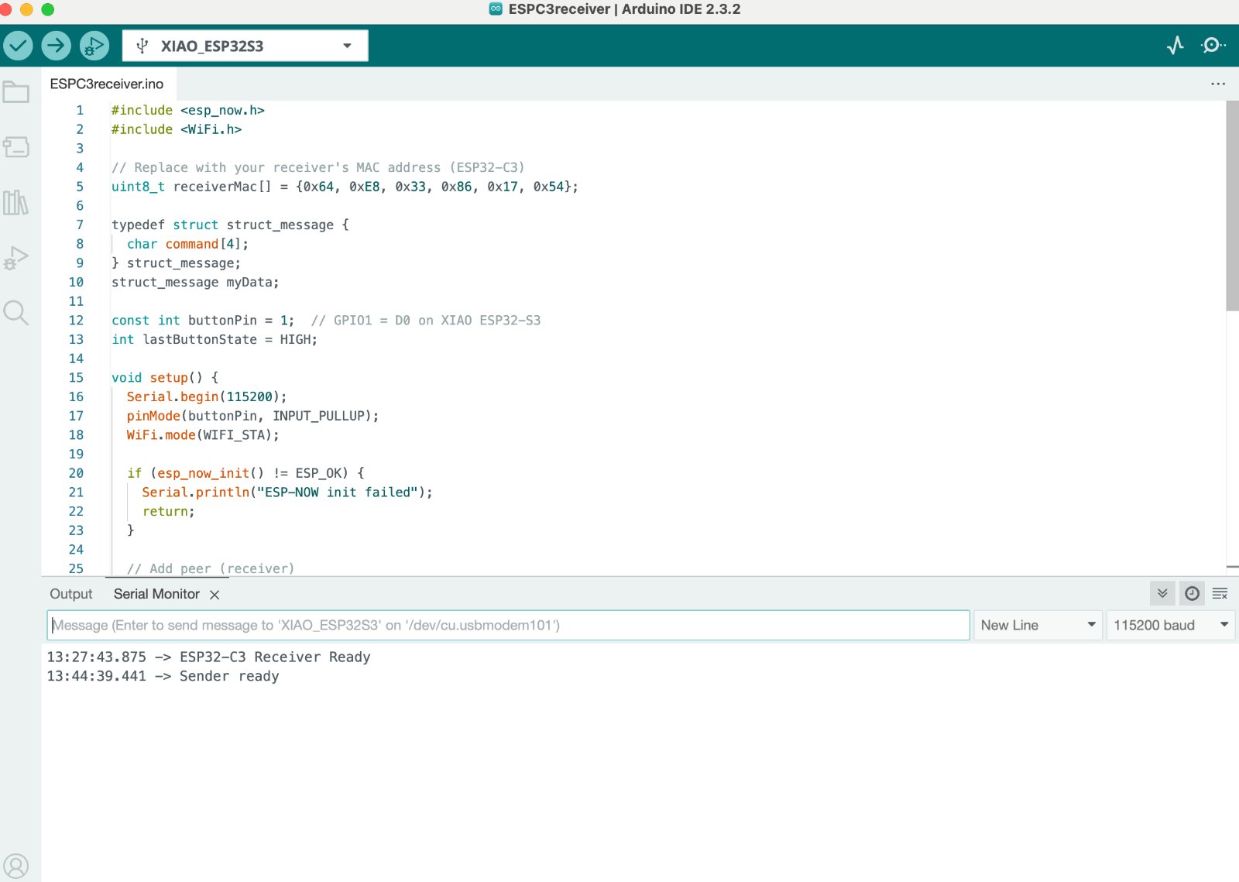Start debugging with the debug button
Image resolution: width=1239 pixels, height=882 pixels.
point(94,46)
